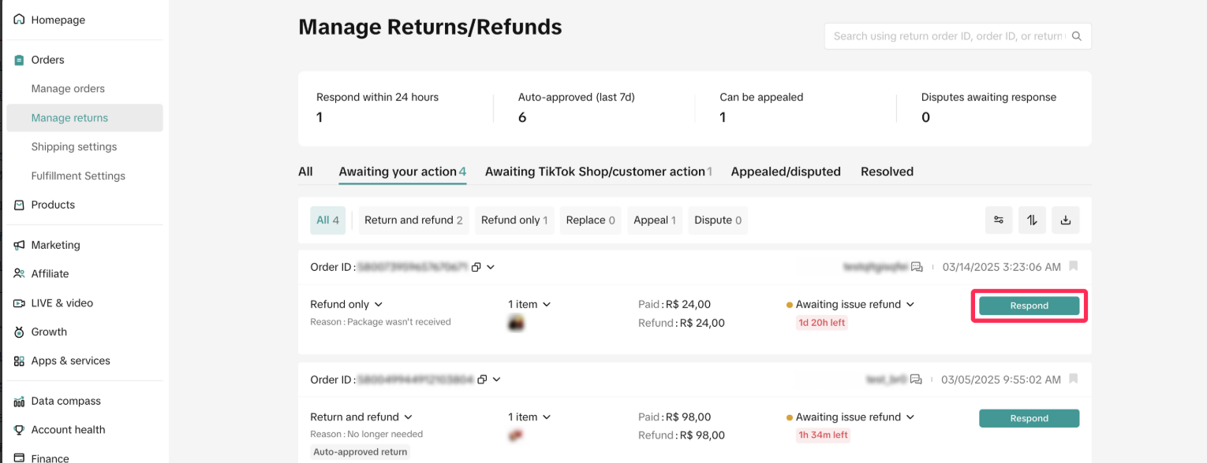Select the Return and refund 2 filter chip
The height and width of the screenshot is (463, 1207).
point(413,220)
